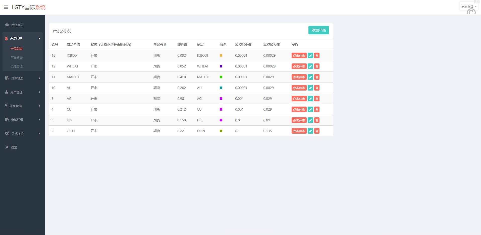Click trash icon in the AU row
Screen dimensions: 481x235
pyautogui.click(x=317, y=88)
